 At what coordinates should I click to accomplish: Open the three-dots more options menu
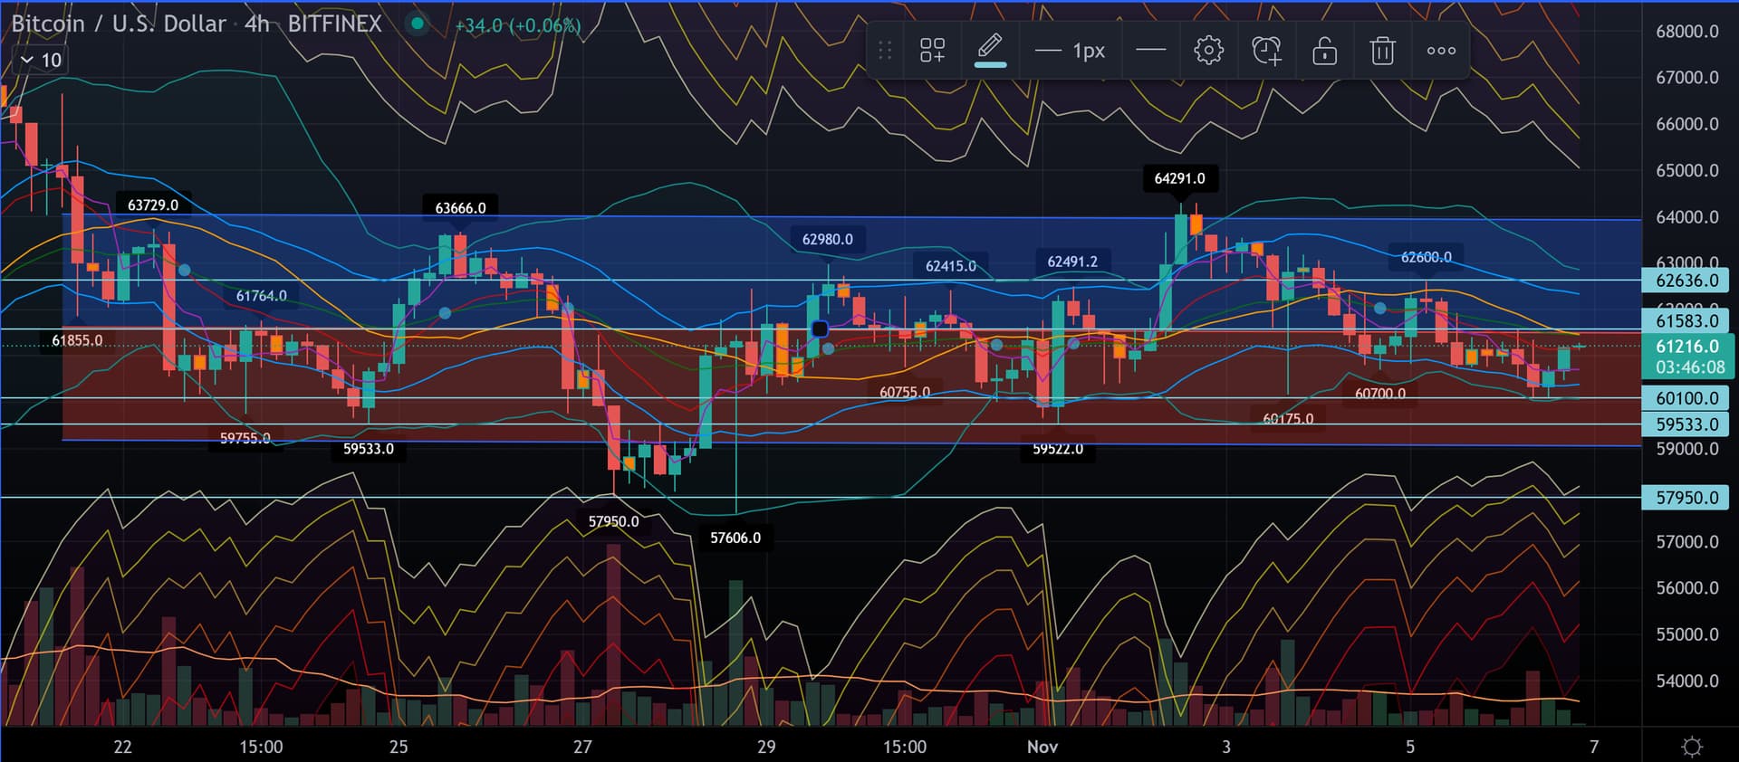(x=1441, y=51)
